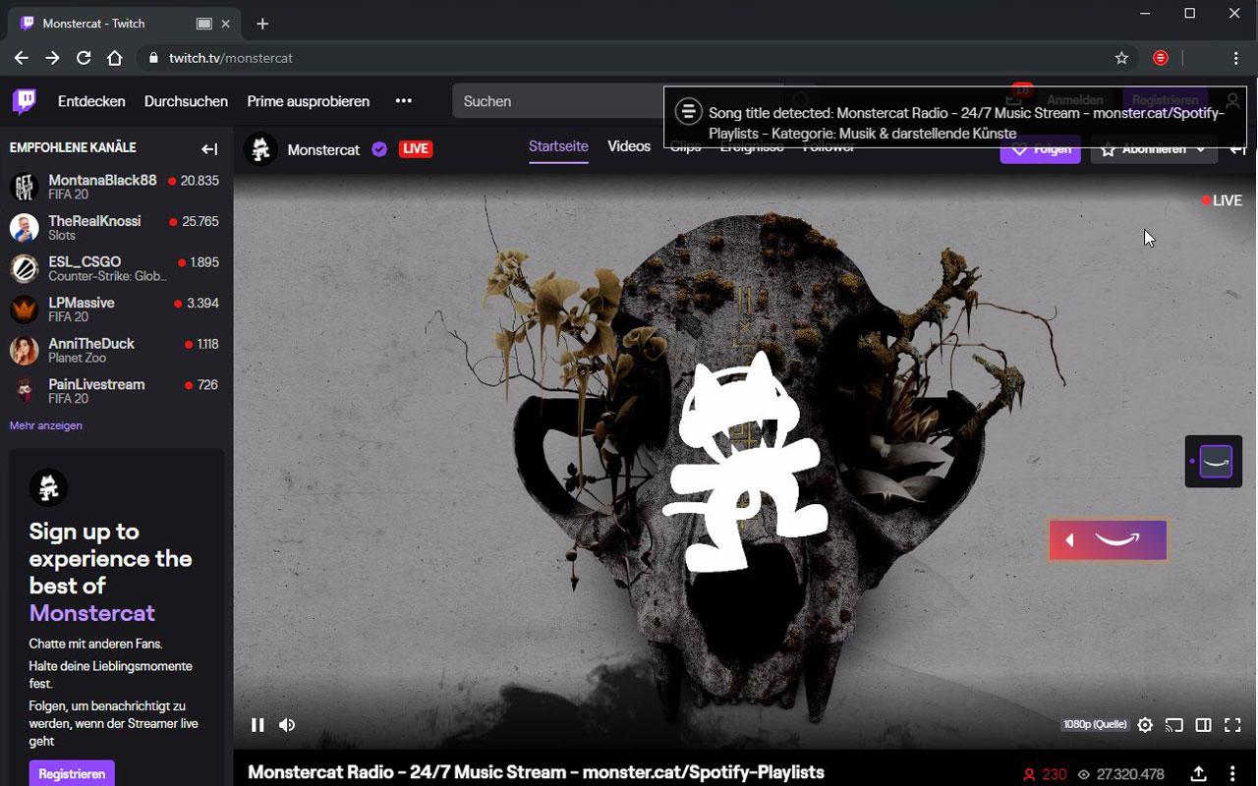Switch to the Videos tab

coord(629,145)
